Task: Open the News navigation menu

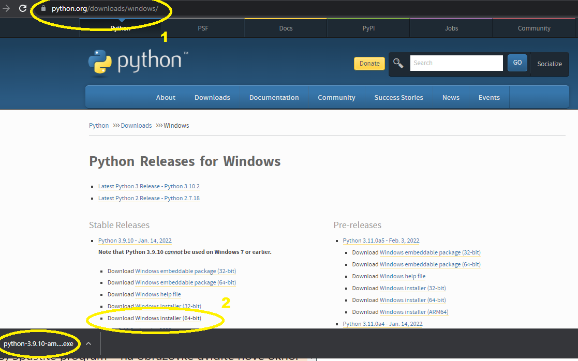Action: 451,98
